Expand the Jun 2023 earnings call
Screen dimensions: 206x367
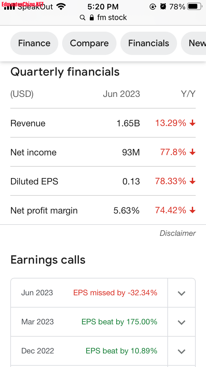[x=182, y=293]
